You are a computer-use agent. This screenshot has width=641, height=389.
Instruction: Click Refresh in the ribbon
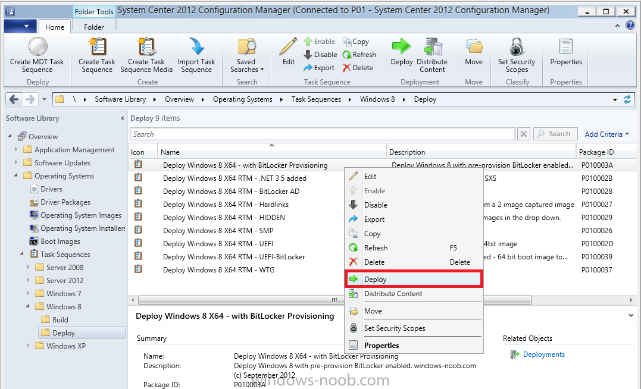359,55
